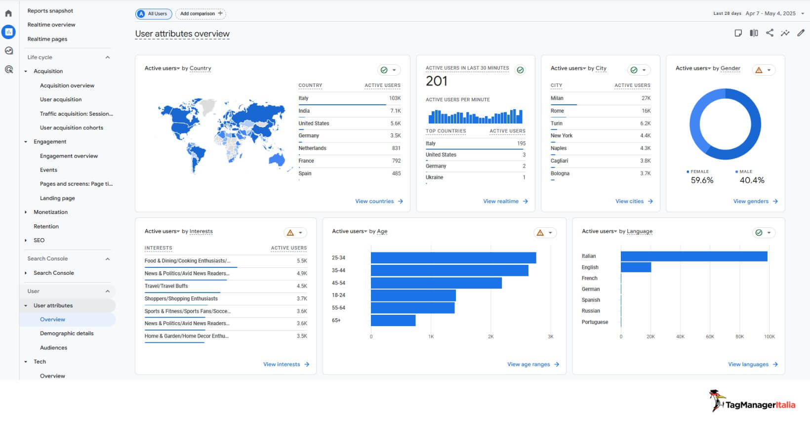
Task: Expand the SEO tree node
Action: [26, 241]
